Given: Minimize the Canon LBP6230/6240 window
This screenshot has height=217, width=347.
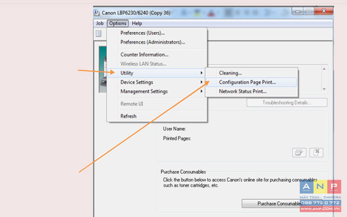Looking at the screenshot, I should (298, 11).
